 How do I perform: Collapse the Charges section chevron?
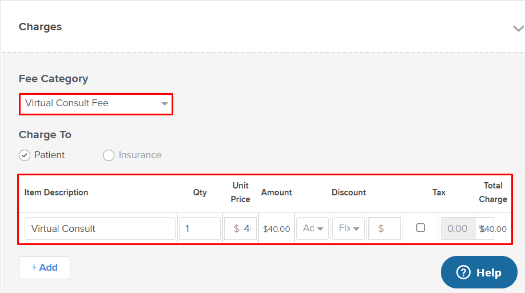(518, 29)
